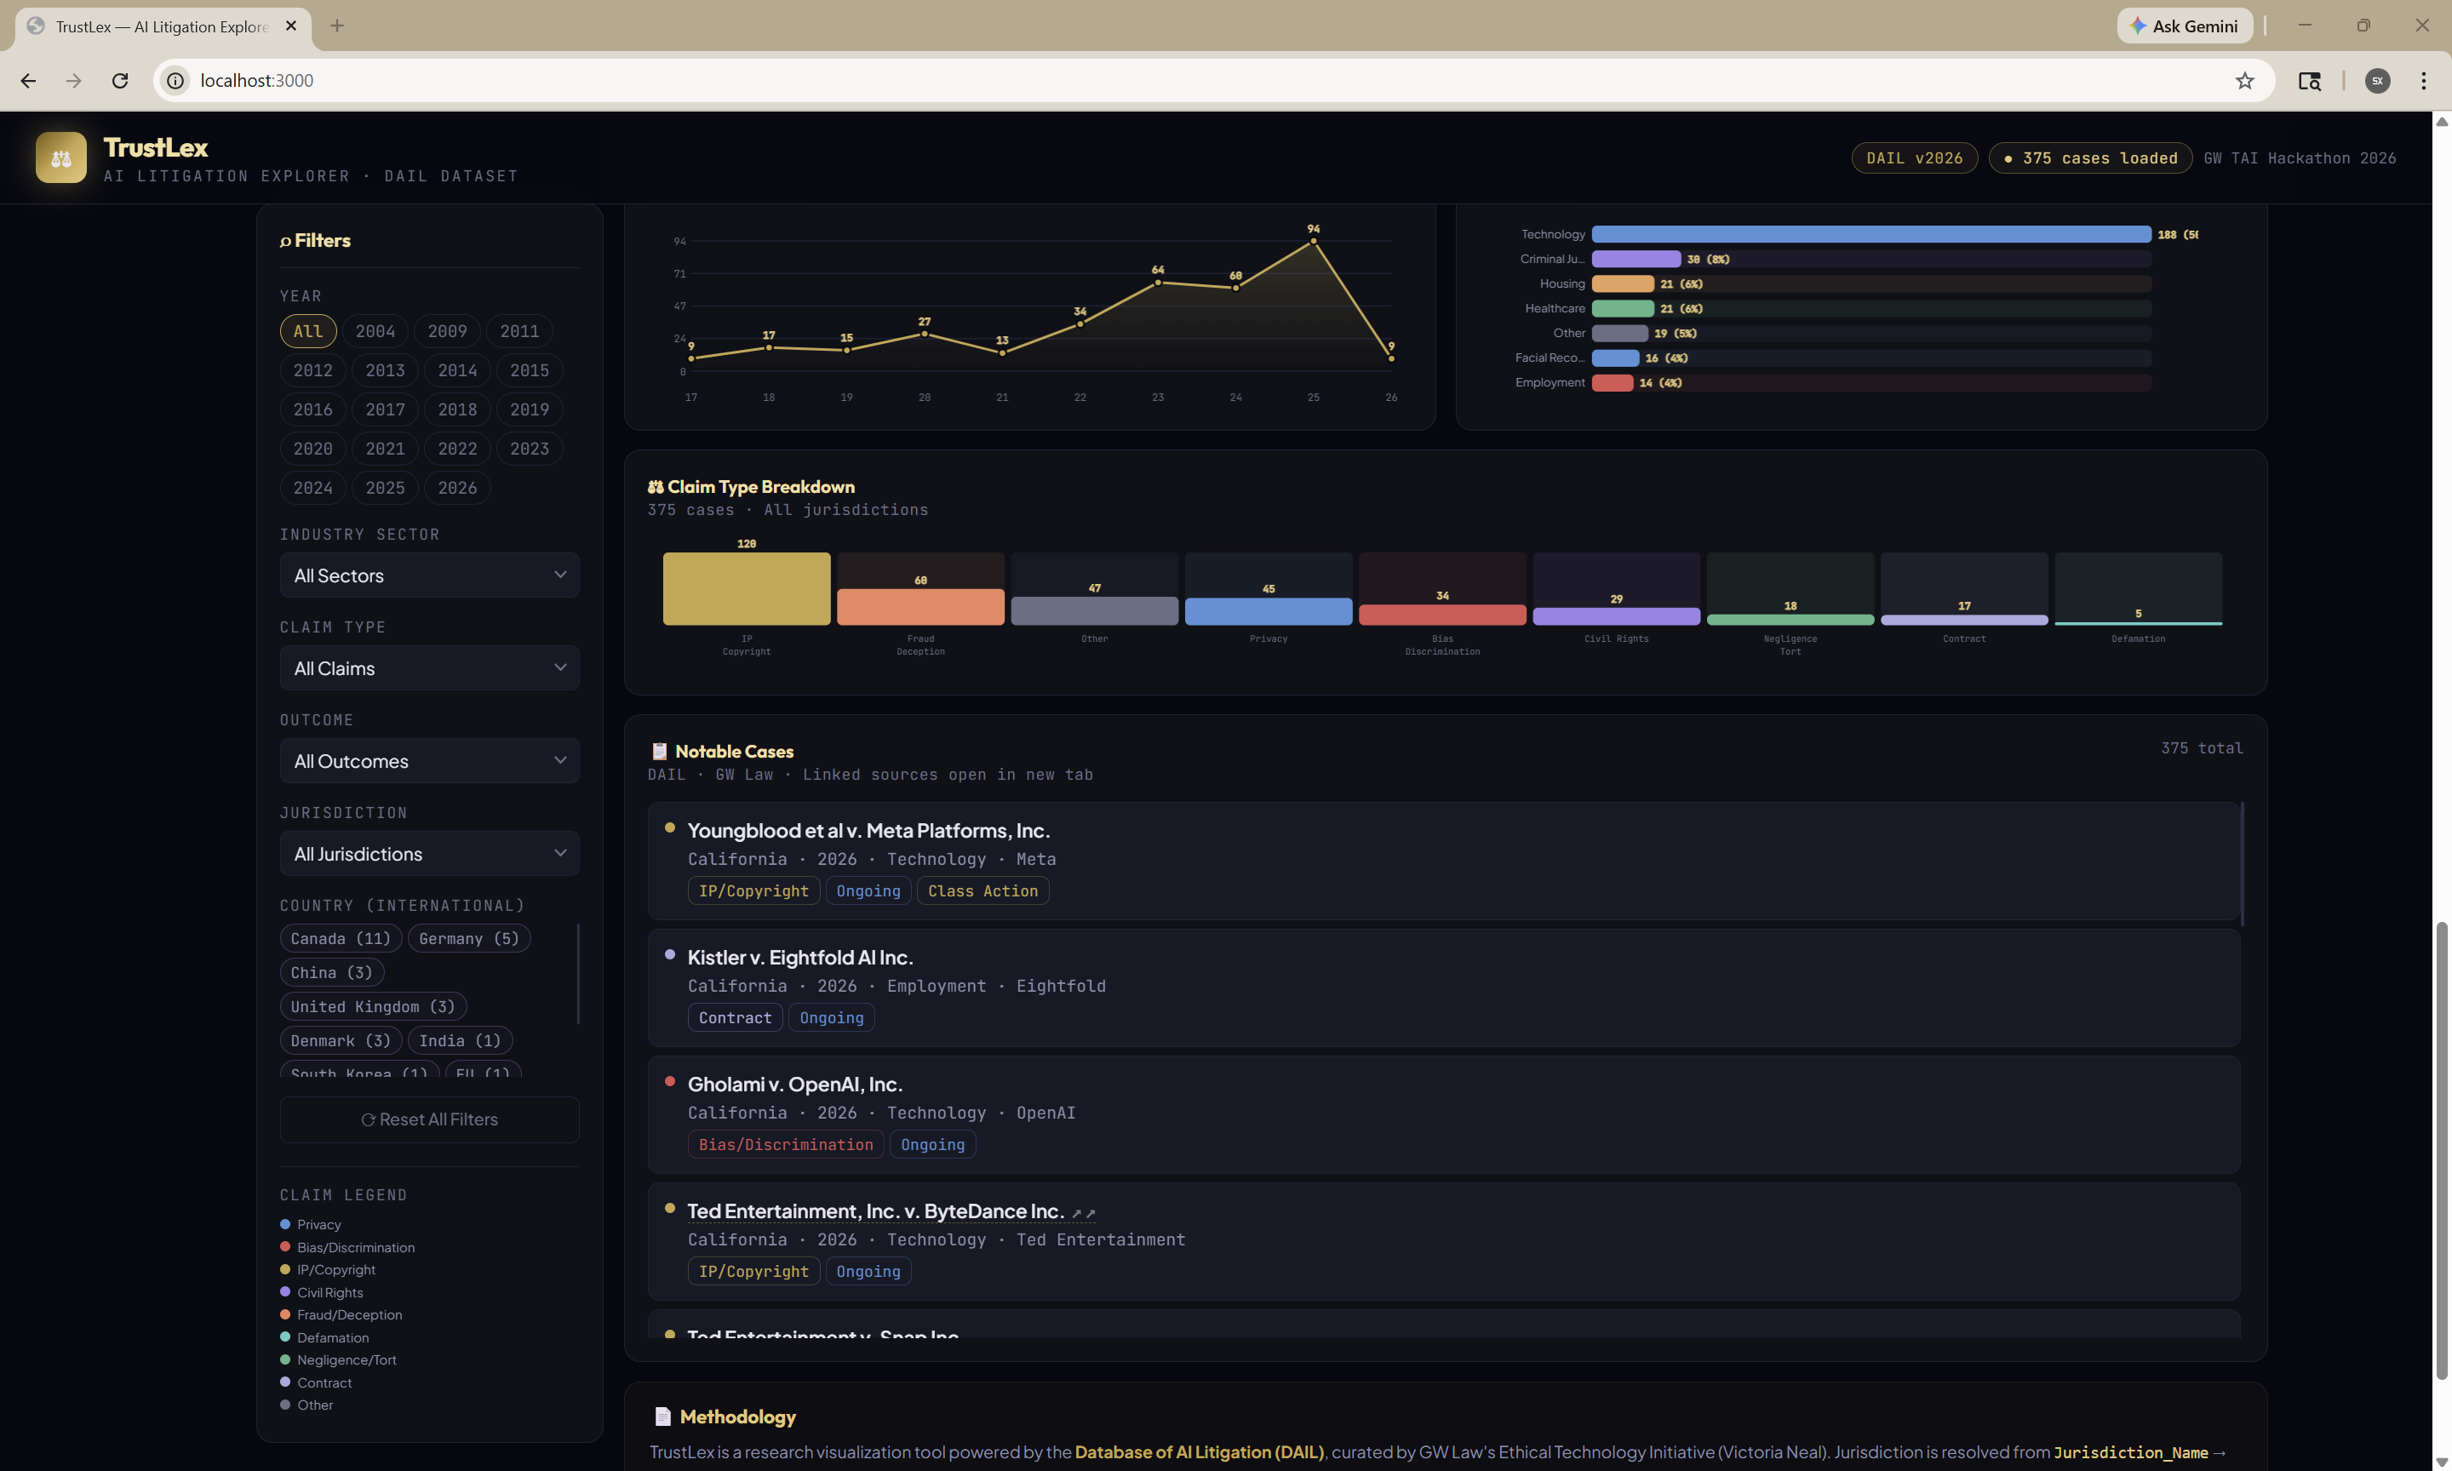Bookmark this page with star icon
2452x1471 pixels.
click(x=2244, y=80)
